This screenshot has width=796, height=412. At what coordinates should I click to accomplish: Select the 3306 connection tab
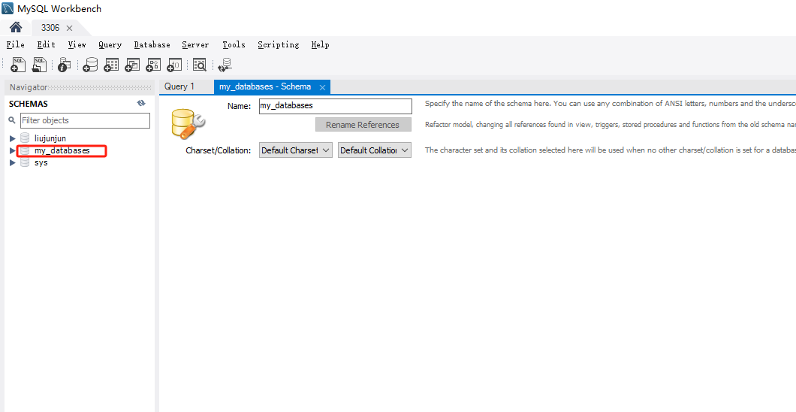tap(50, 28)
